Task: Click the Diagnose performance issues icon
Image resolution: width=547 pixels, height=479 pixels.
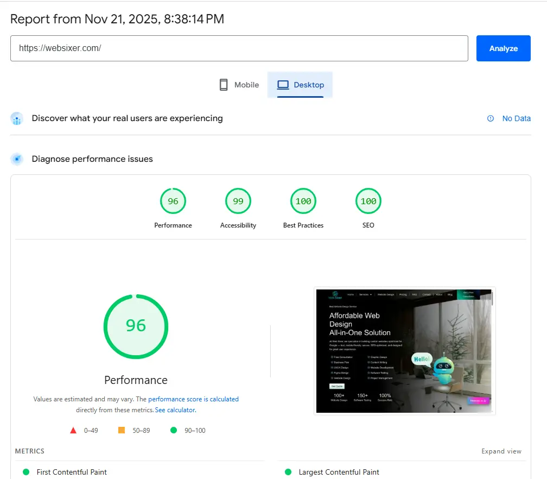Action: pos(17,159)
